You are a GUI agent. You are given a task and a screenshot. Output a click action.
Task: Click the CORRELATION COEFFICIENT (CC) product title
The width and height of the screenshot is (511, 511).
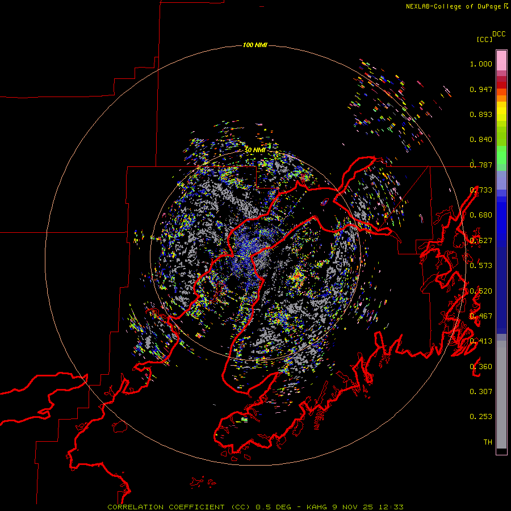pos(179,507)
